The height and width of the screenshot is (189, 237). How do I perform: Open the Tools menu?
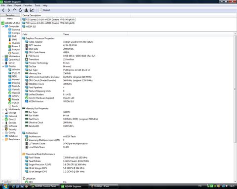pyautogui.click(x=38, y=5)
